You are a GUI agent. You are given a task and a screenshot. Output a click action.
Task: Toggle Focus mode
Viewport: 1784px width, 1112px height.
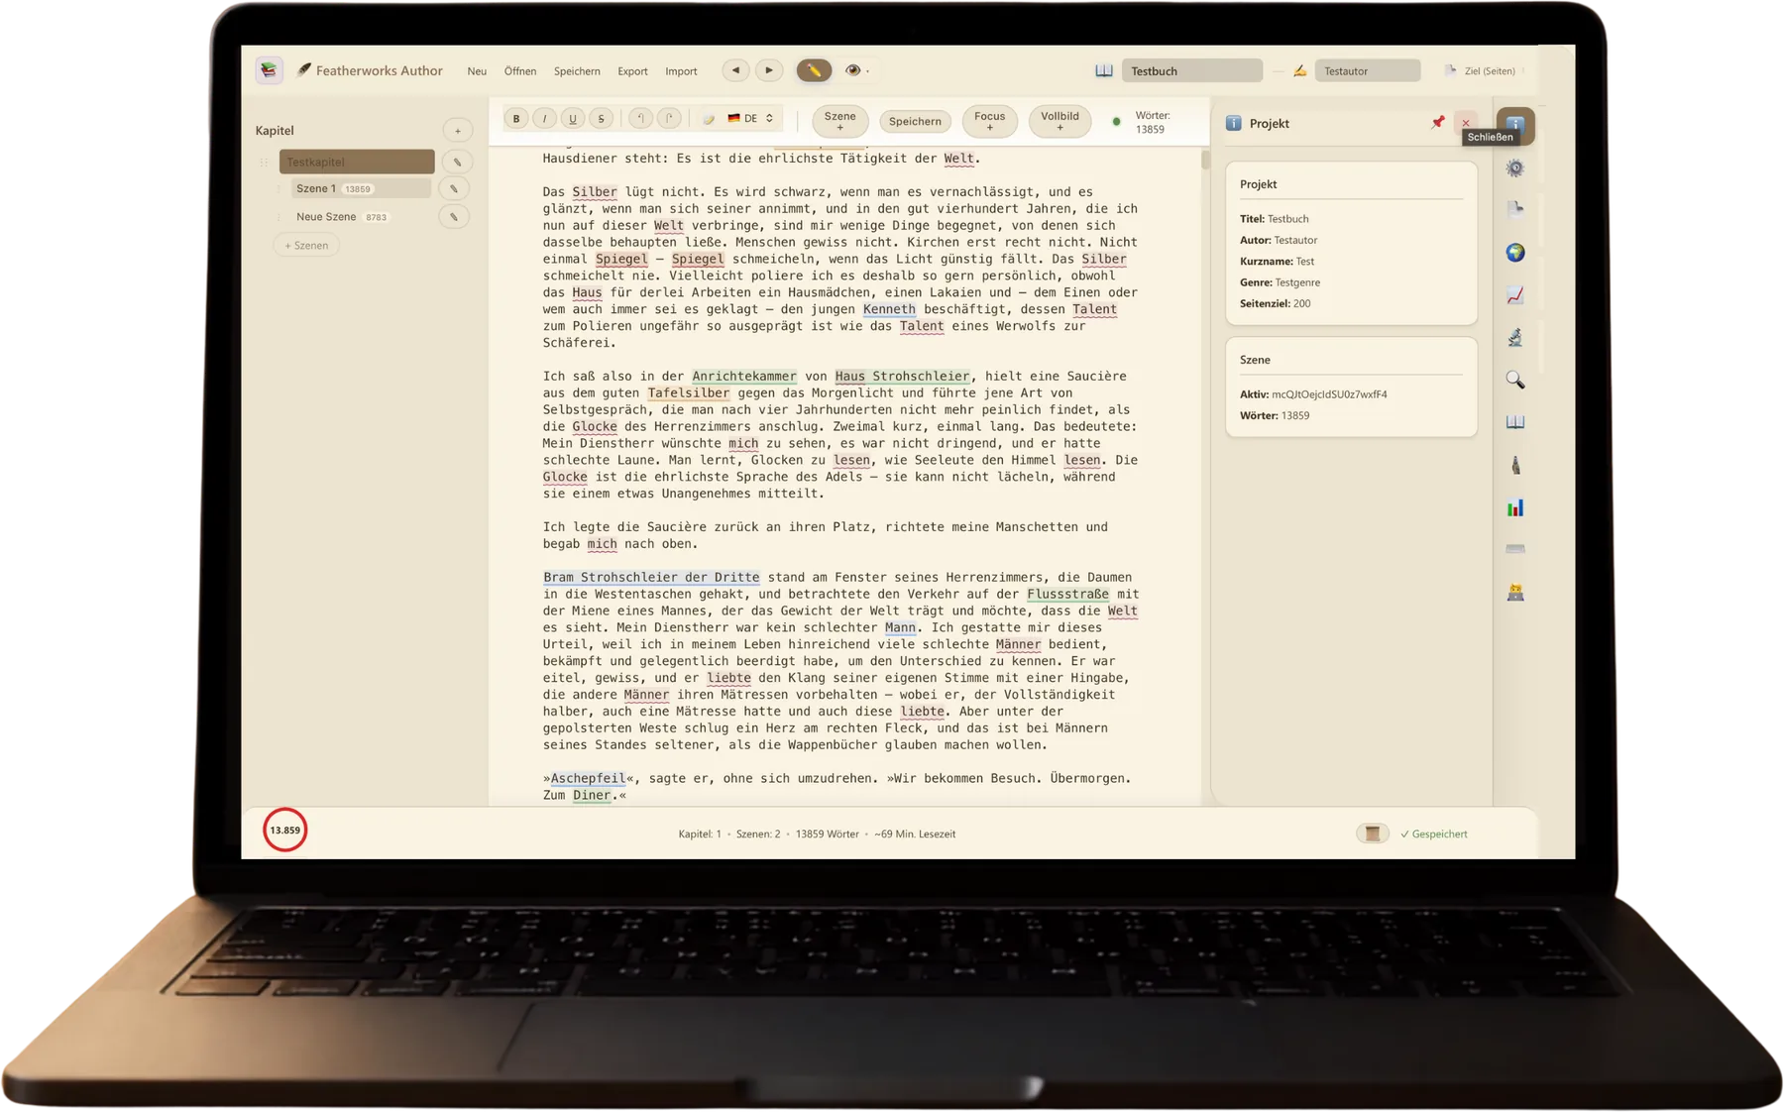[x=989, y=121]
